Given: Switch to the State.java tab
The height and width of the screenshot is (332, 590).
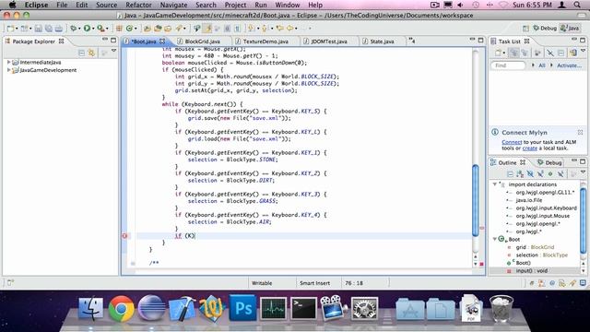Looking at the screenshot, I should tap(382, 41).
